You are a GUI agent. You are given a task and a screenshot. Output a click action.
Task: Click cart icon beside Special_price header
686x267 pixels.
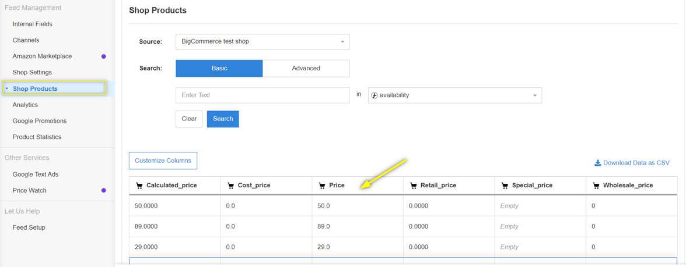pos(505,186)
